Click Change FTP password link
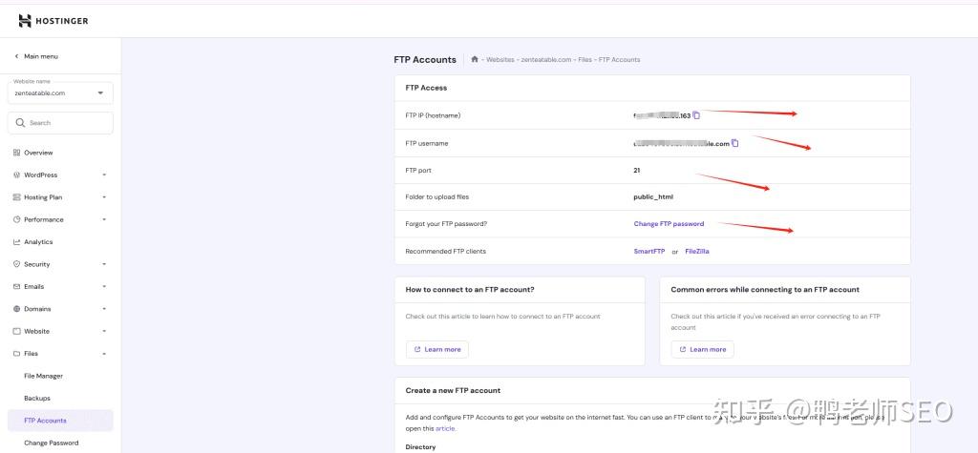The height and width of the screenshot is (453, 978). point(669,224)
